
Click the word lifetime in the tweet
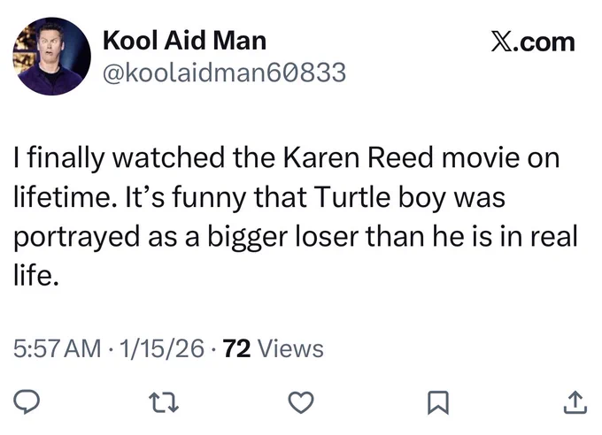65,197
